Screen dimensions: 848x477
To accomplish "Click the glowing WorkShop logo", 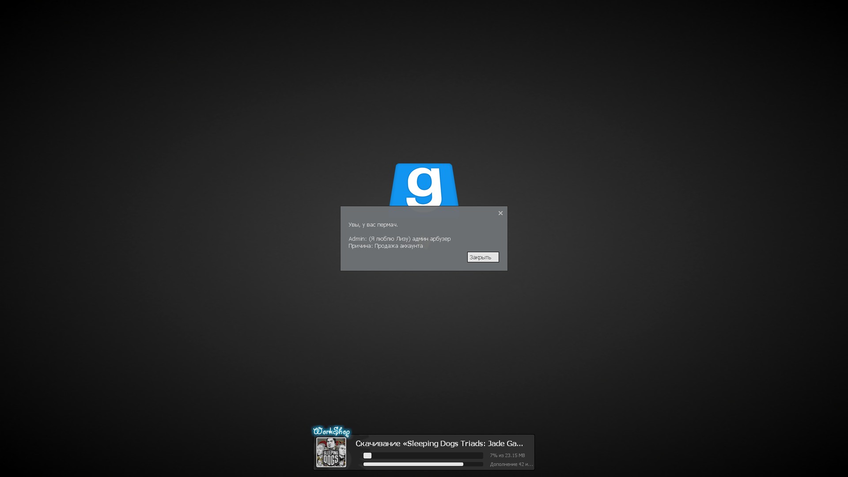I will point(331,431).
